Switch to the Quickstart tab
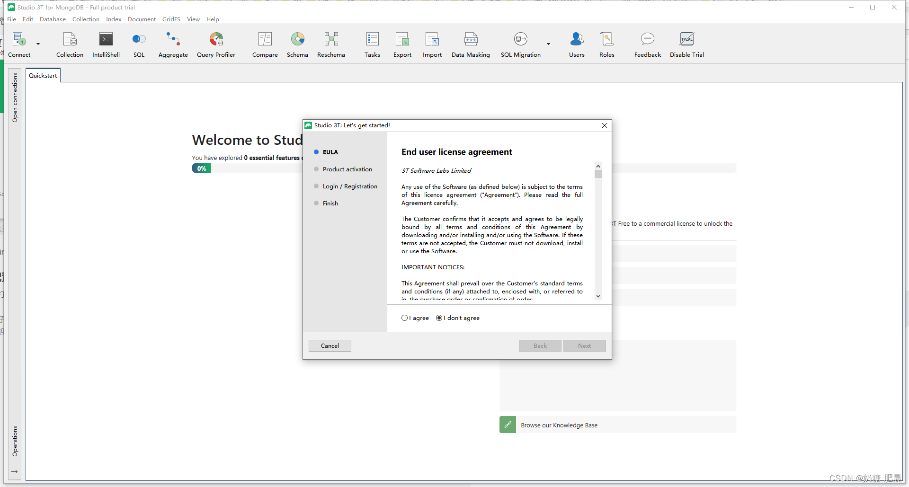Screen dimensions: 909x487 [x=43, y=75]
